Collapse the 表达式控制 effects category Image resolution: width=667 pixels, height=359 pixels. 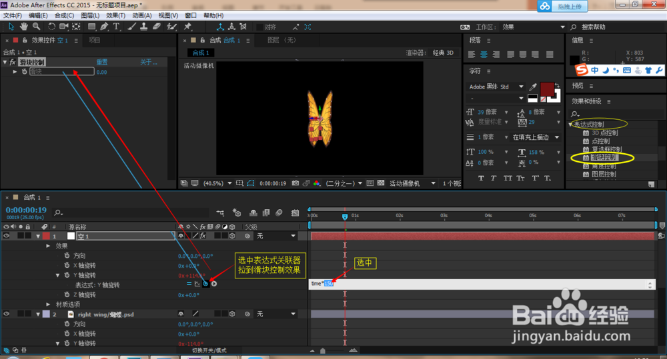570,125
